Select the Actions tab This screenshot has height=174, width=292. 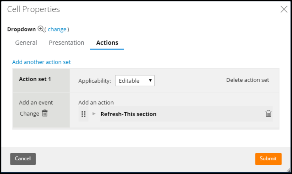[x=107, y=43]
